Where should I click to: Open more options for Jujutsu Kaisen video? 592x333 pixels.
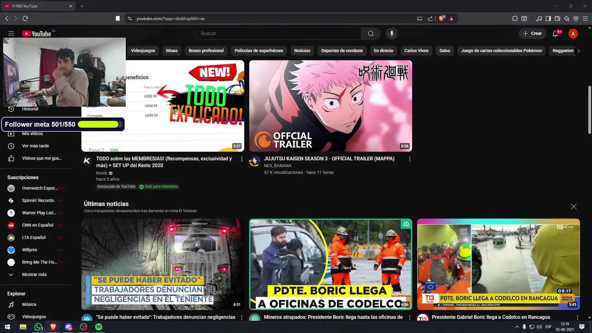coord(409,159)
